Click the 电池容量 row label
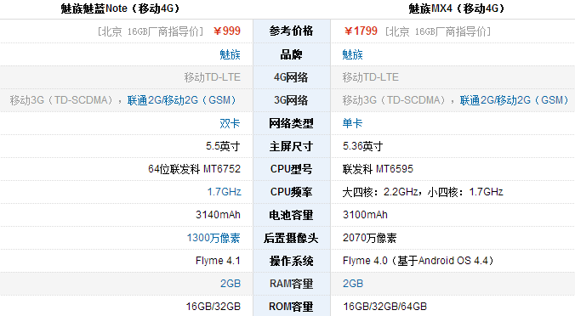575x316 pixels. [x=291, y=215]
